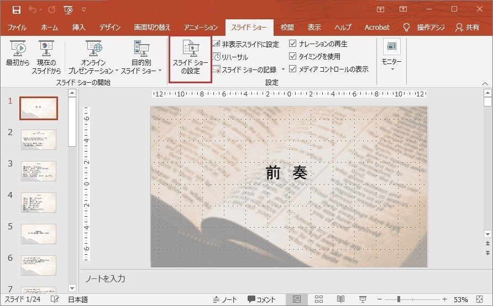The width and height of the screenshot is (493, 306).
Task: Start slideshow with 最初から button
Action: coord(18,53)
